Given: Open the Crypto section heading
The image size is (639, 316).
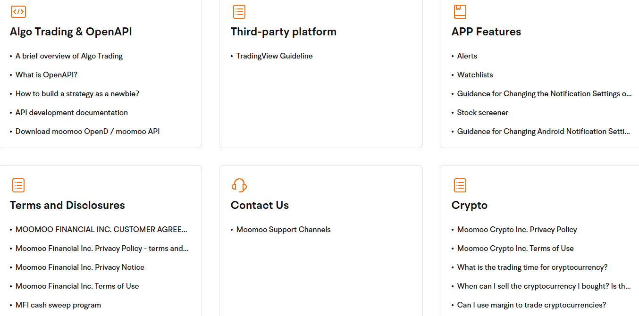Looking at the screenshot, I should [x=469, y=206].
